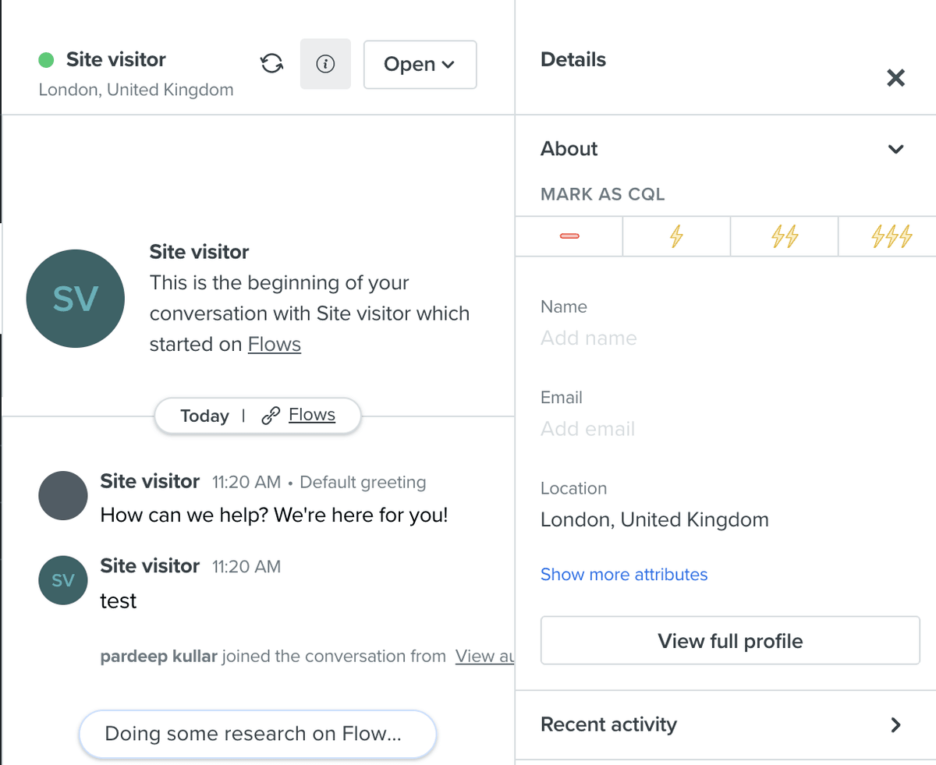
Task: Click the gray avatar of default greeting
Action: click(x=62, y=496)
